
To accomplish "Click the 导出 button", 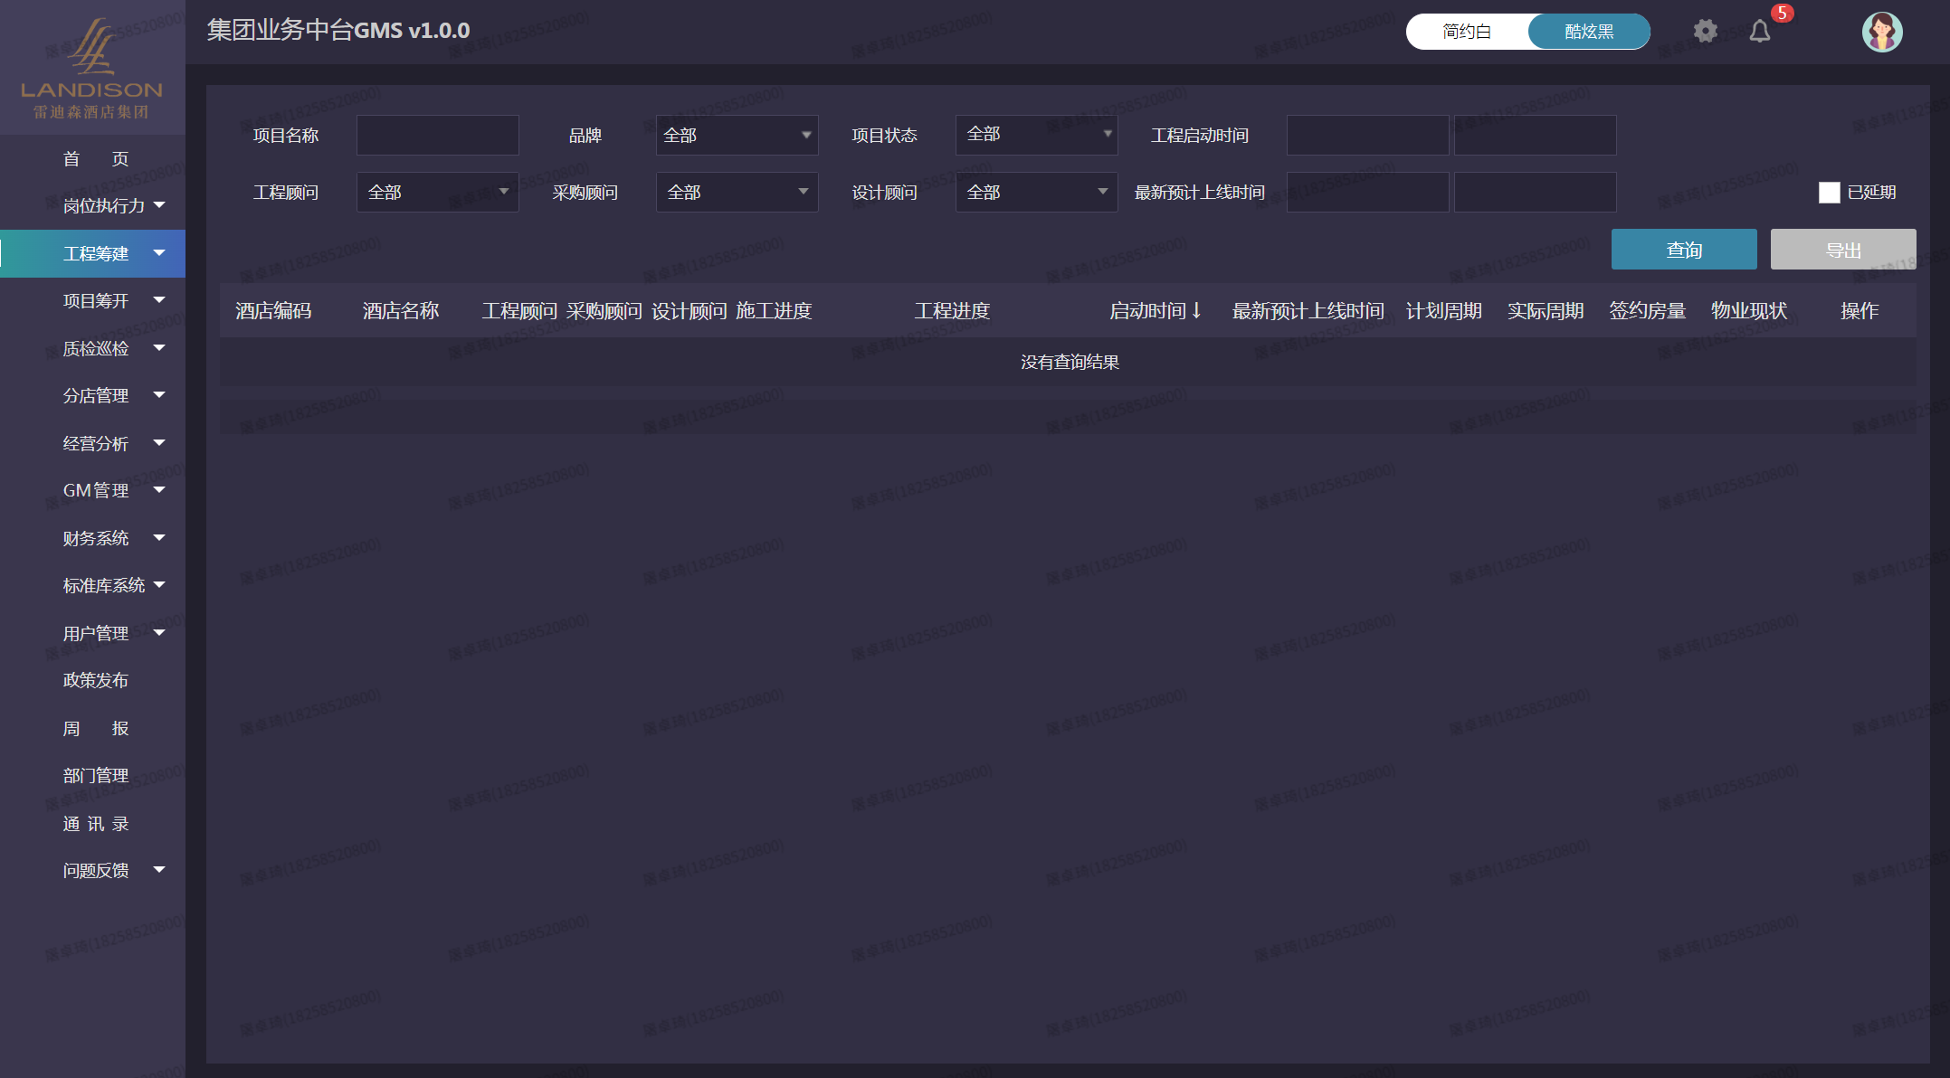I will pyautogui.click(x=1842, y=250).
